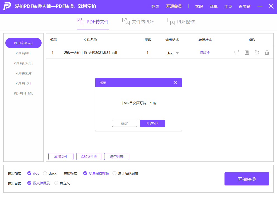Delete the file with the trash icon
Screen dimensions: 277x198
click(267, 52)
